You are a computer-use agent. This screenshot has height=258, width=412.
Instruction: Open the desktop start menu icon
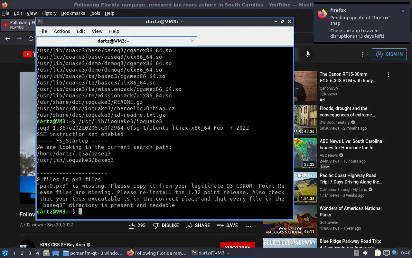5,253
